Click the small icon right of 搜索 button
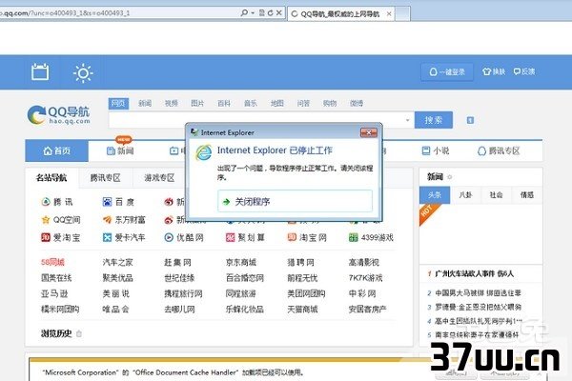572x381 pixels. 470,120
